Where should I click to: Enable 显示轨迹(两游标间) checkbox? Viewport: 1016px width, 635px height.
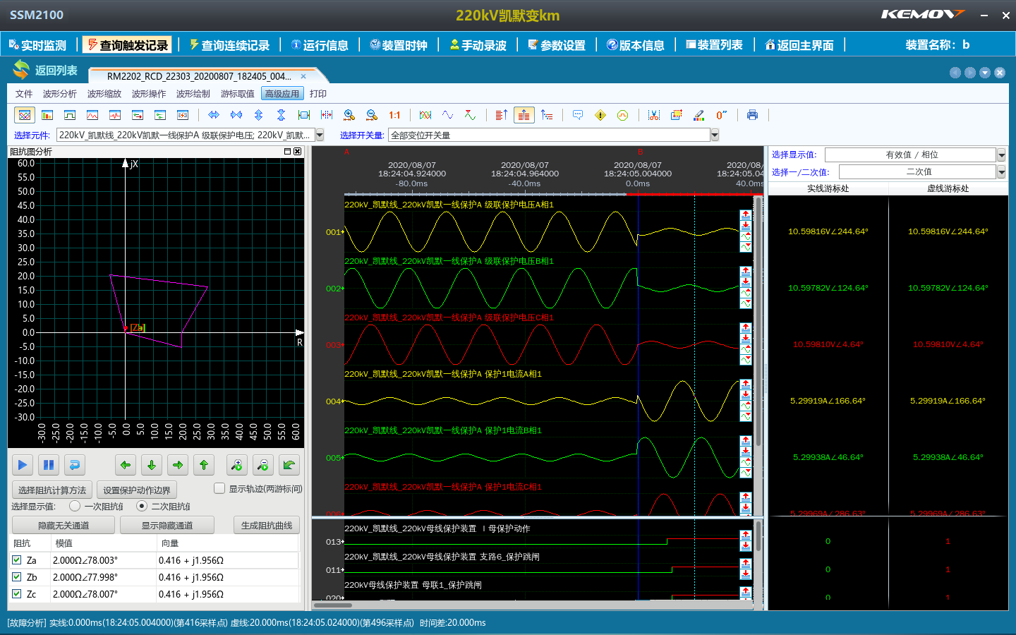(219, 488)
